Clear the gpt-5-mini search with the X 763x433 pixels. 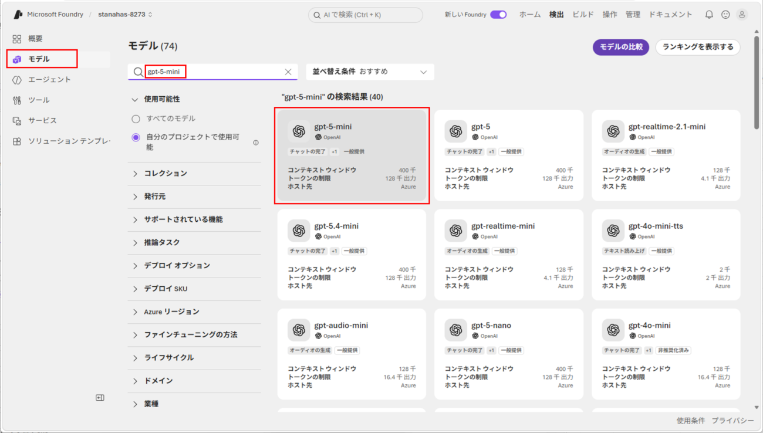click(288, 72)
